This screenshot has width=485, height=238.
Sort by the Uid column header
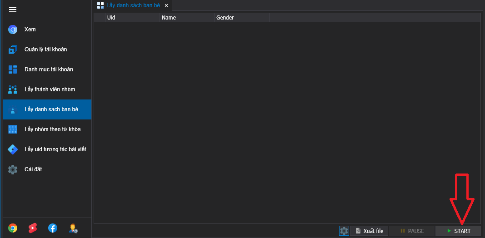[132, 18]
